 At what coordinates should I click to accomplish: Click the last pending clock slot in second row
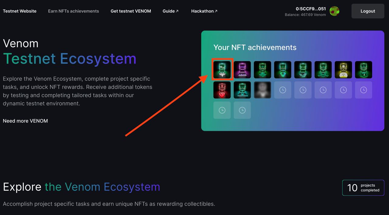pyautogui.click(x=363, y=90)
